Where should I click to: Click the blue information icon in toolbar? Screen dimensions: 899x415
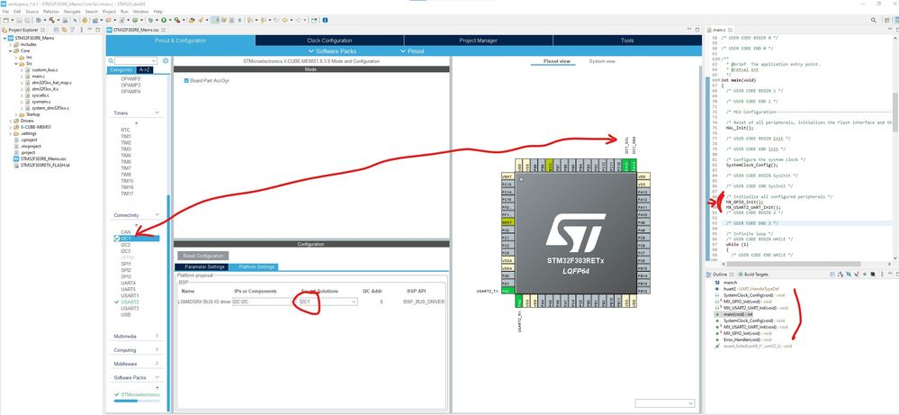pyautogui.click(x=325, y=20)
